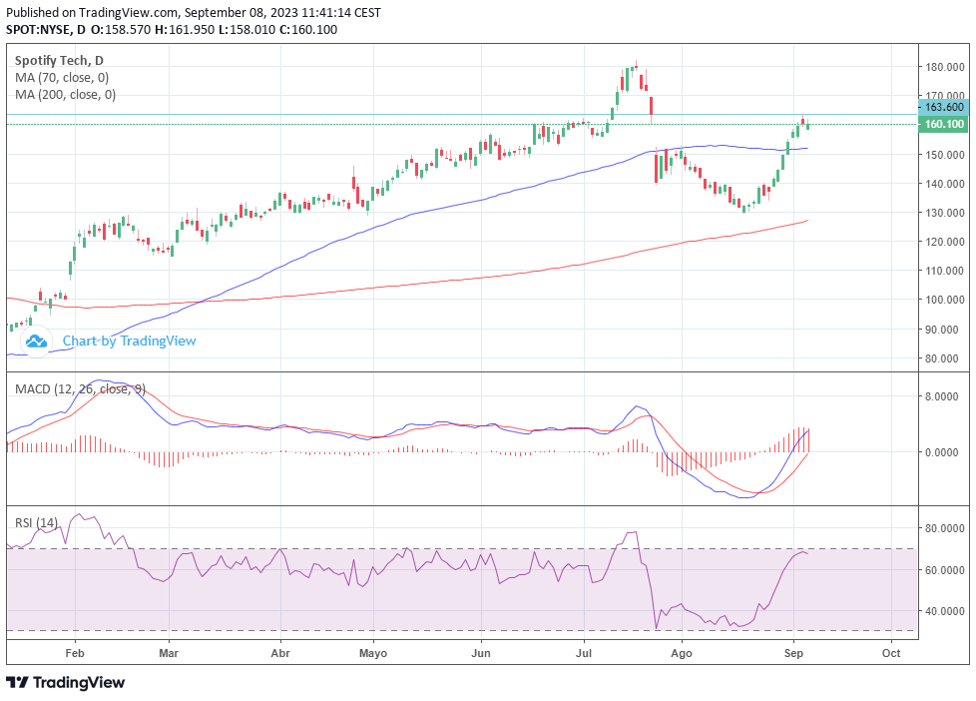The image size is (976, 701).
Task: Click the 90.000 price axis value
Action: [x=942, y=330]
